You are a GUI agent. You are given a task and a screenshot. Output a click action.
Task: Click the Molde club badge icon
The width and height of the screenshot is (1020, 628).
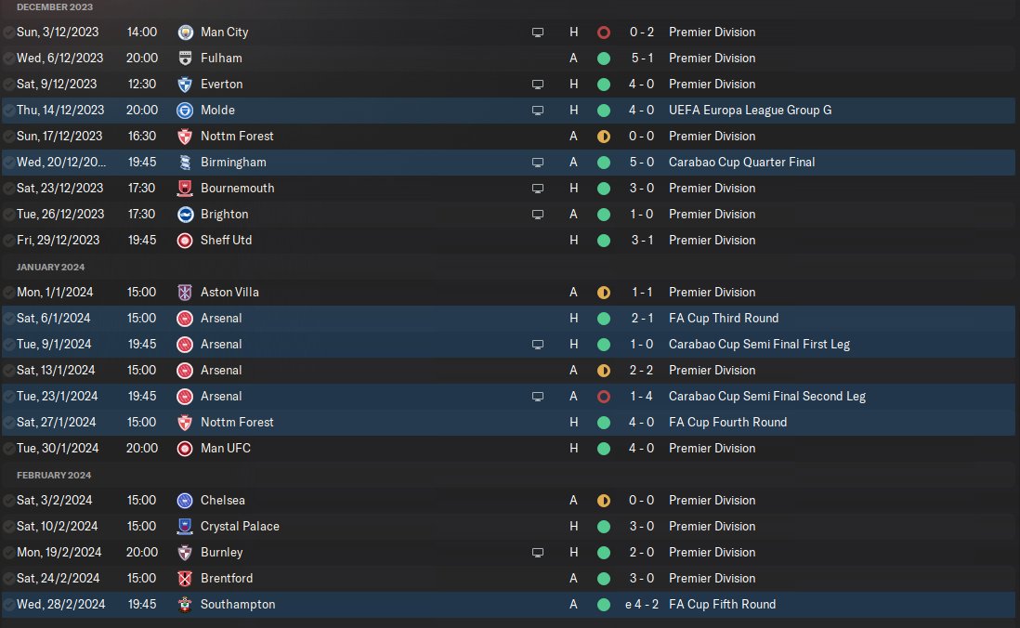[185, 110]
